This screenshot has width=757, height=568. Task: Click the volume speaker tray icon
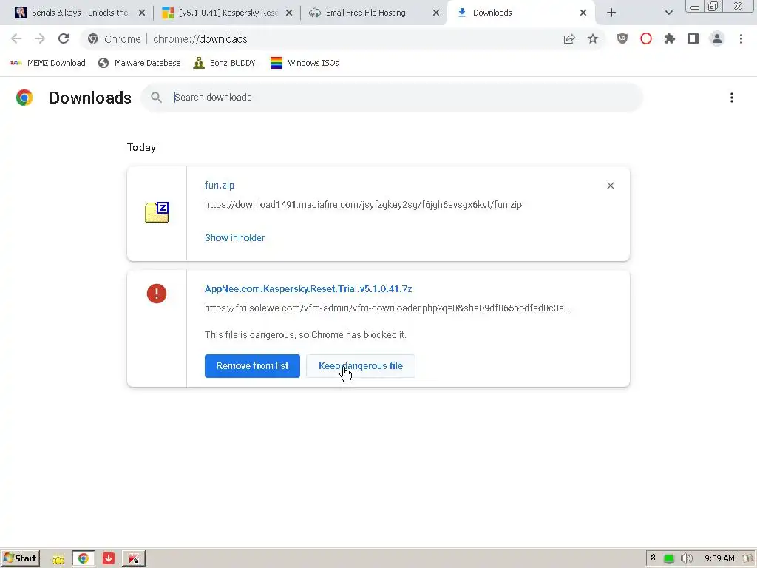(x=686, y=558)
